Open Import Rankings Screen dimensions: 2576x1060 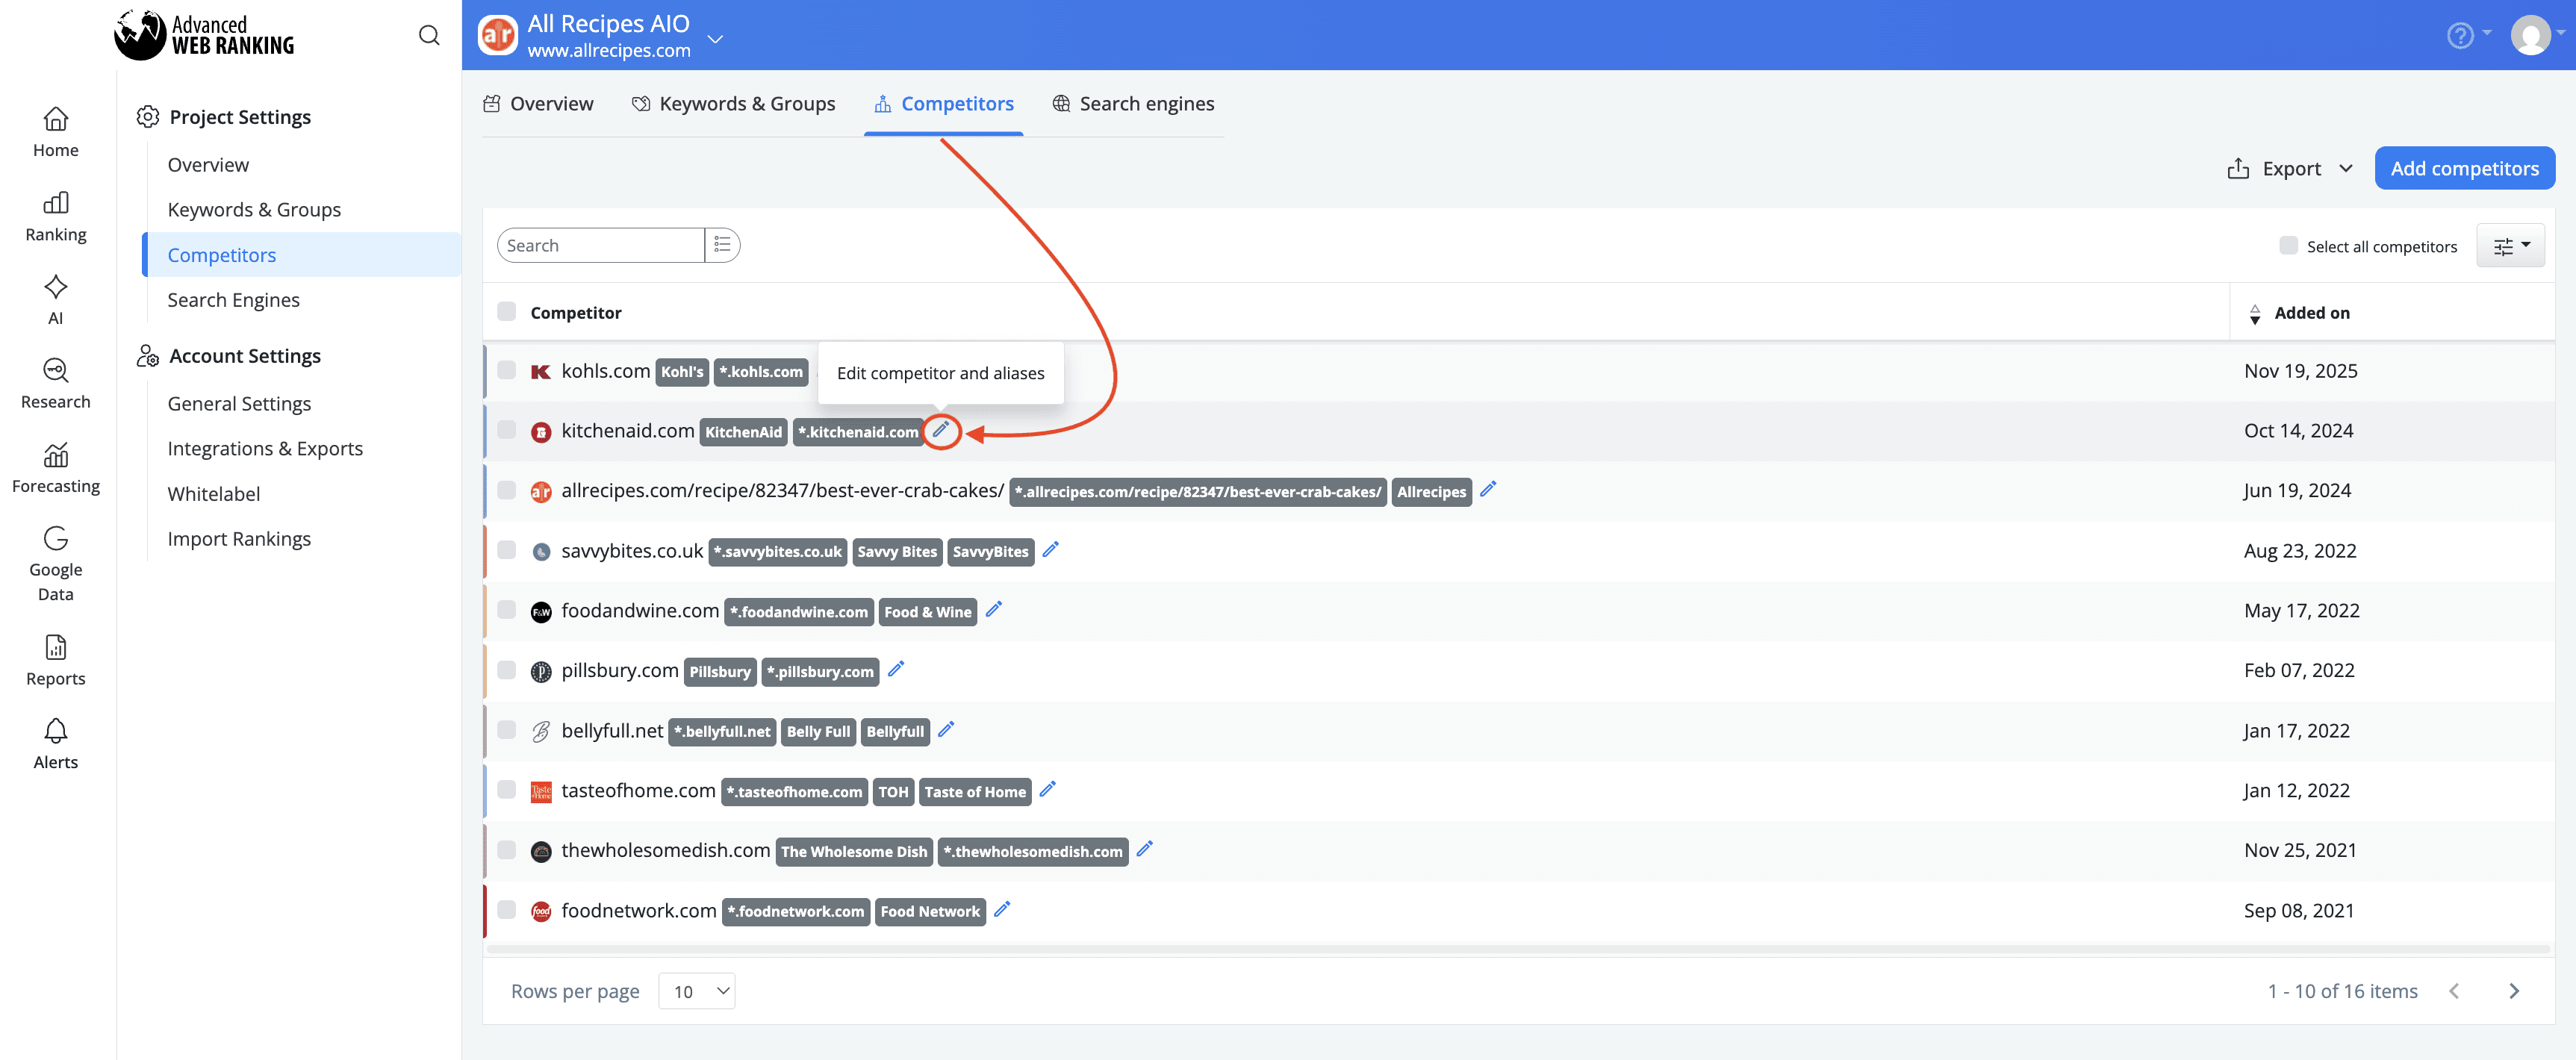pos(239,538)
